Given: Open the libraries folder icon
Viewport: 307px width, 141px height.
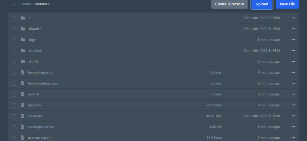Looking at the screenshot, I should pos(23,29).
